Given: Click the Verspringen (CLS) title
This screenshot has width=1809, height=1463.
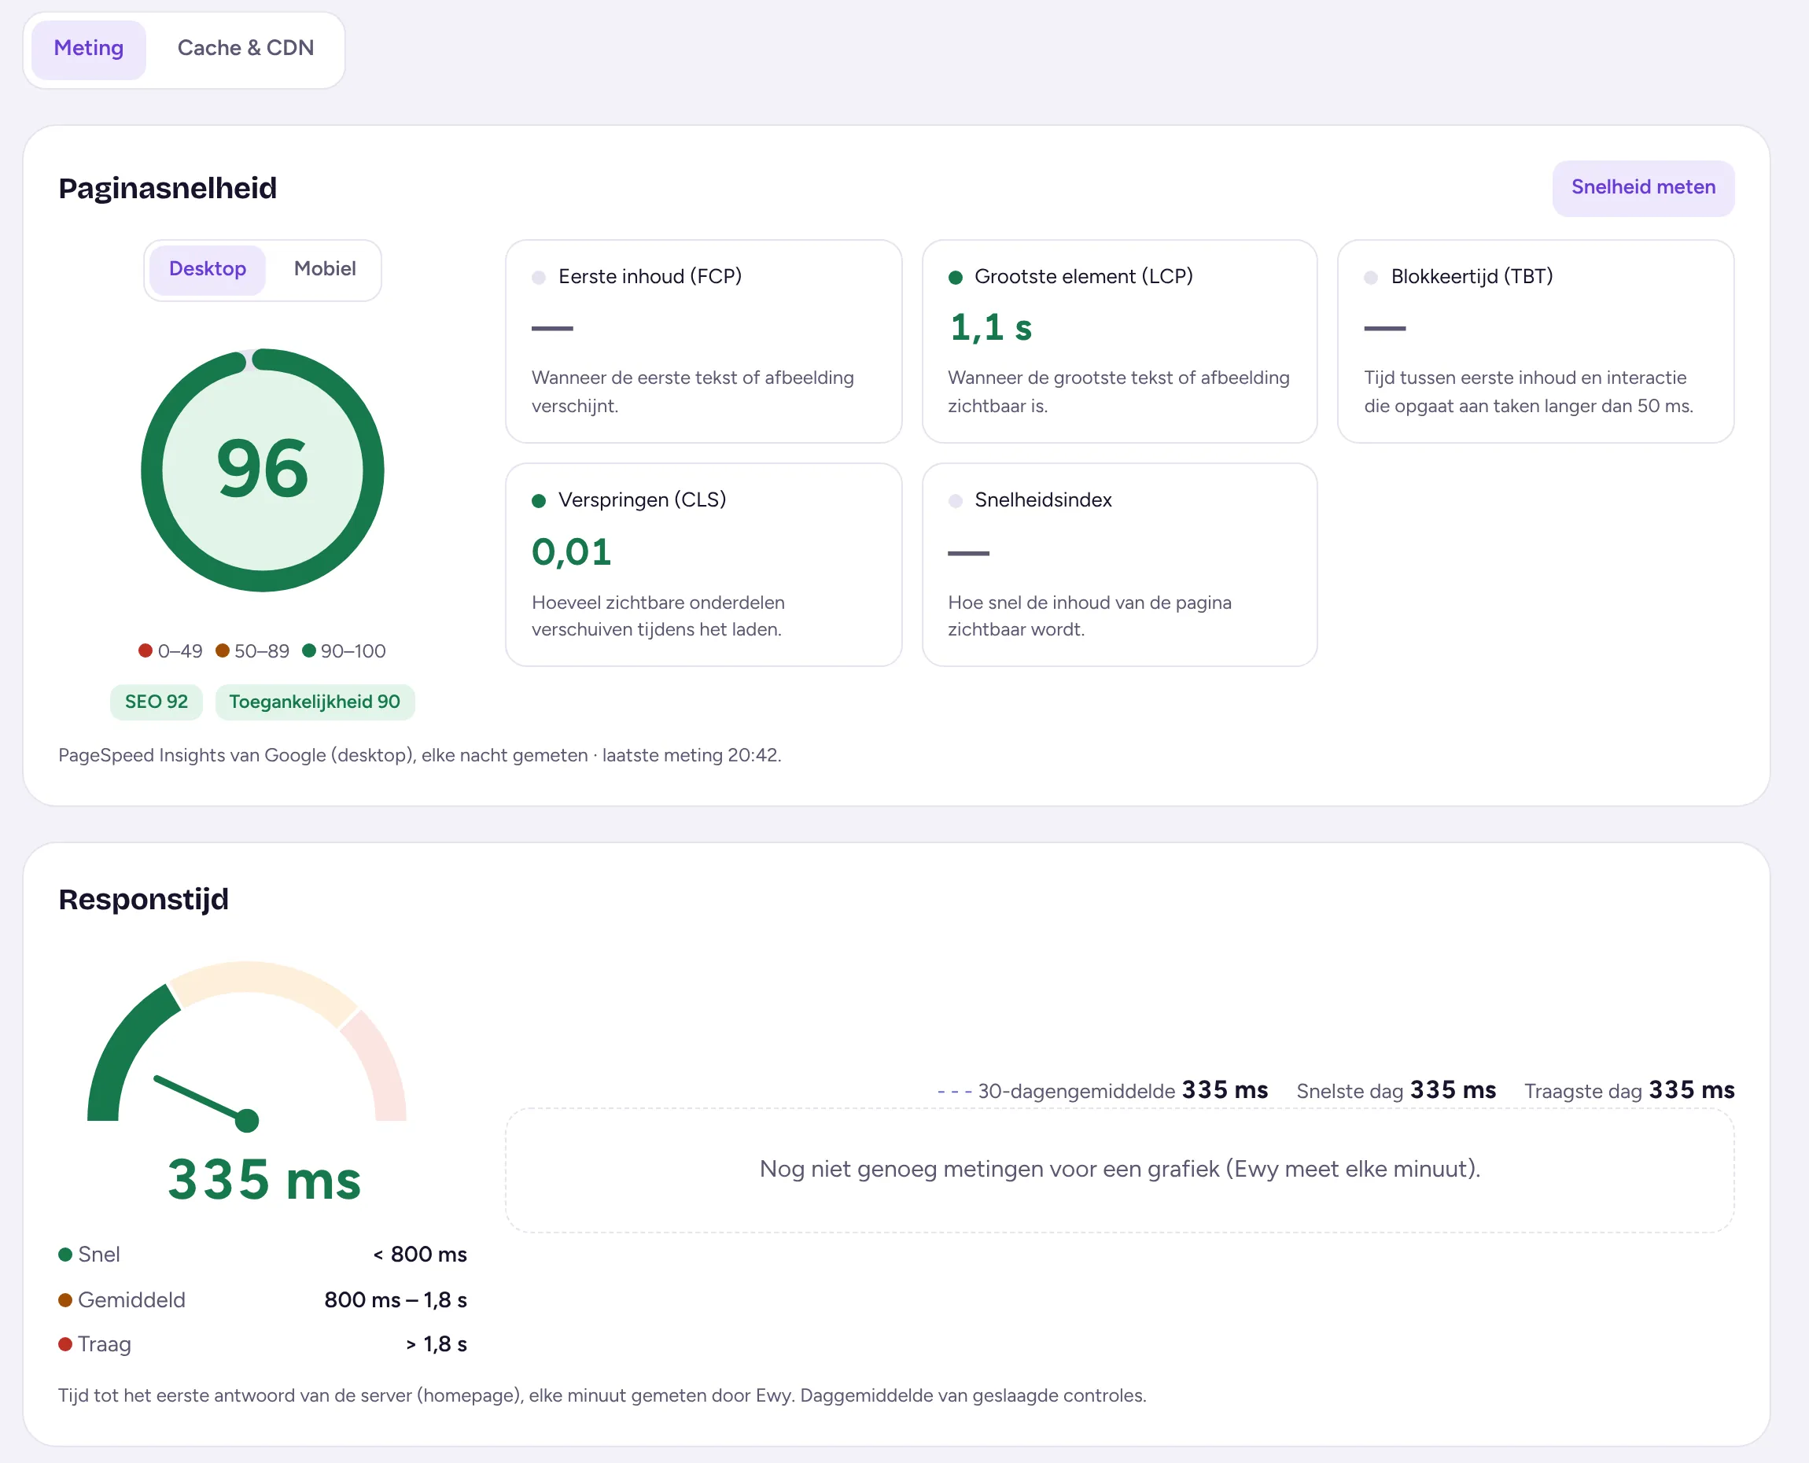Looking at the screenshot, I should (642, 499).
